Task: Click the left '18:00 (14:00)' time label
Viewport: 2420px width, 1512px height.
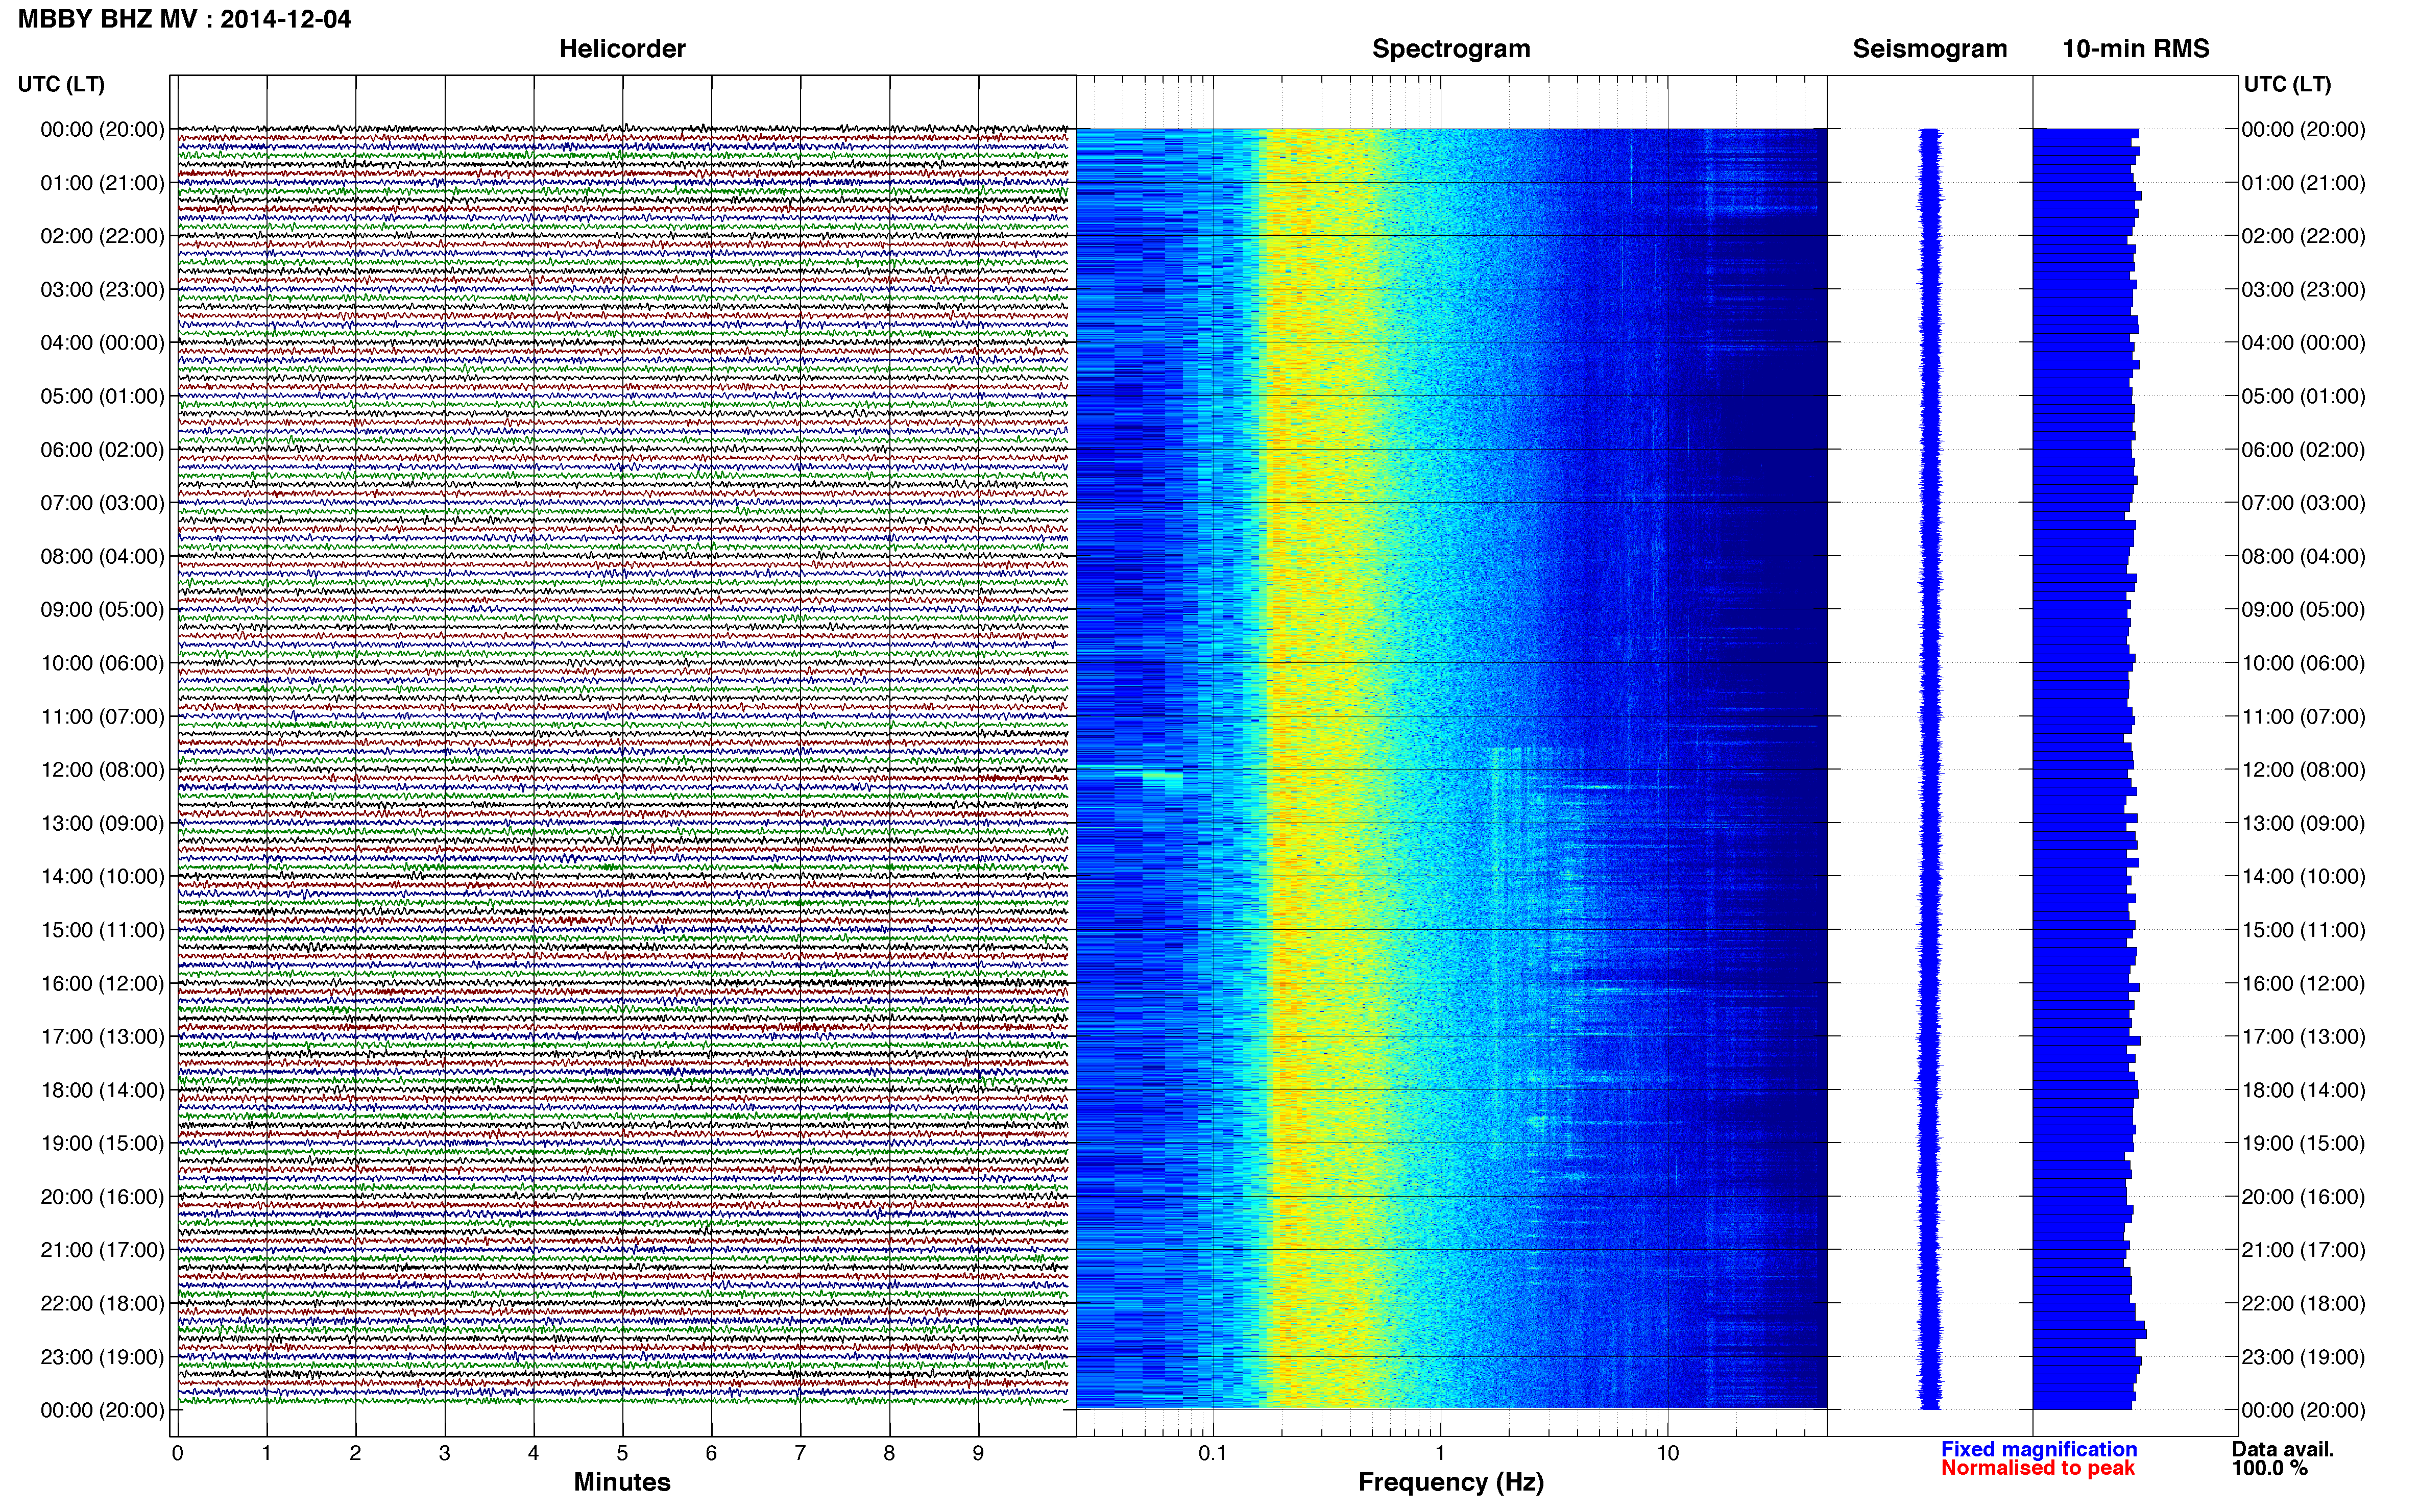Action: [102, 1090]
